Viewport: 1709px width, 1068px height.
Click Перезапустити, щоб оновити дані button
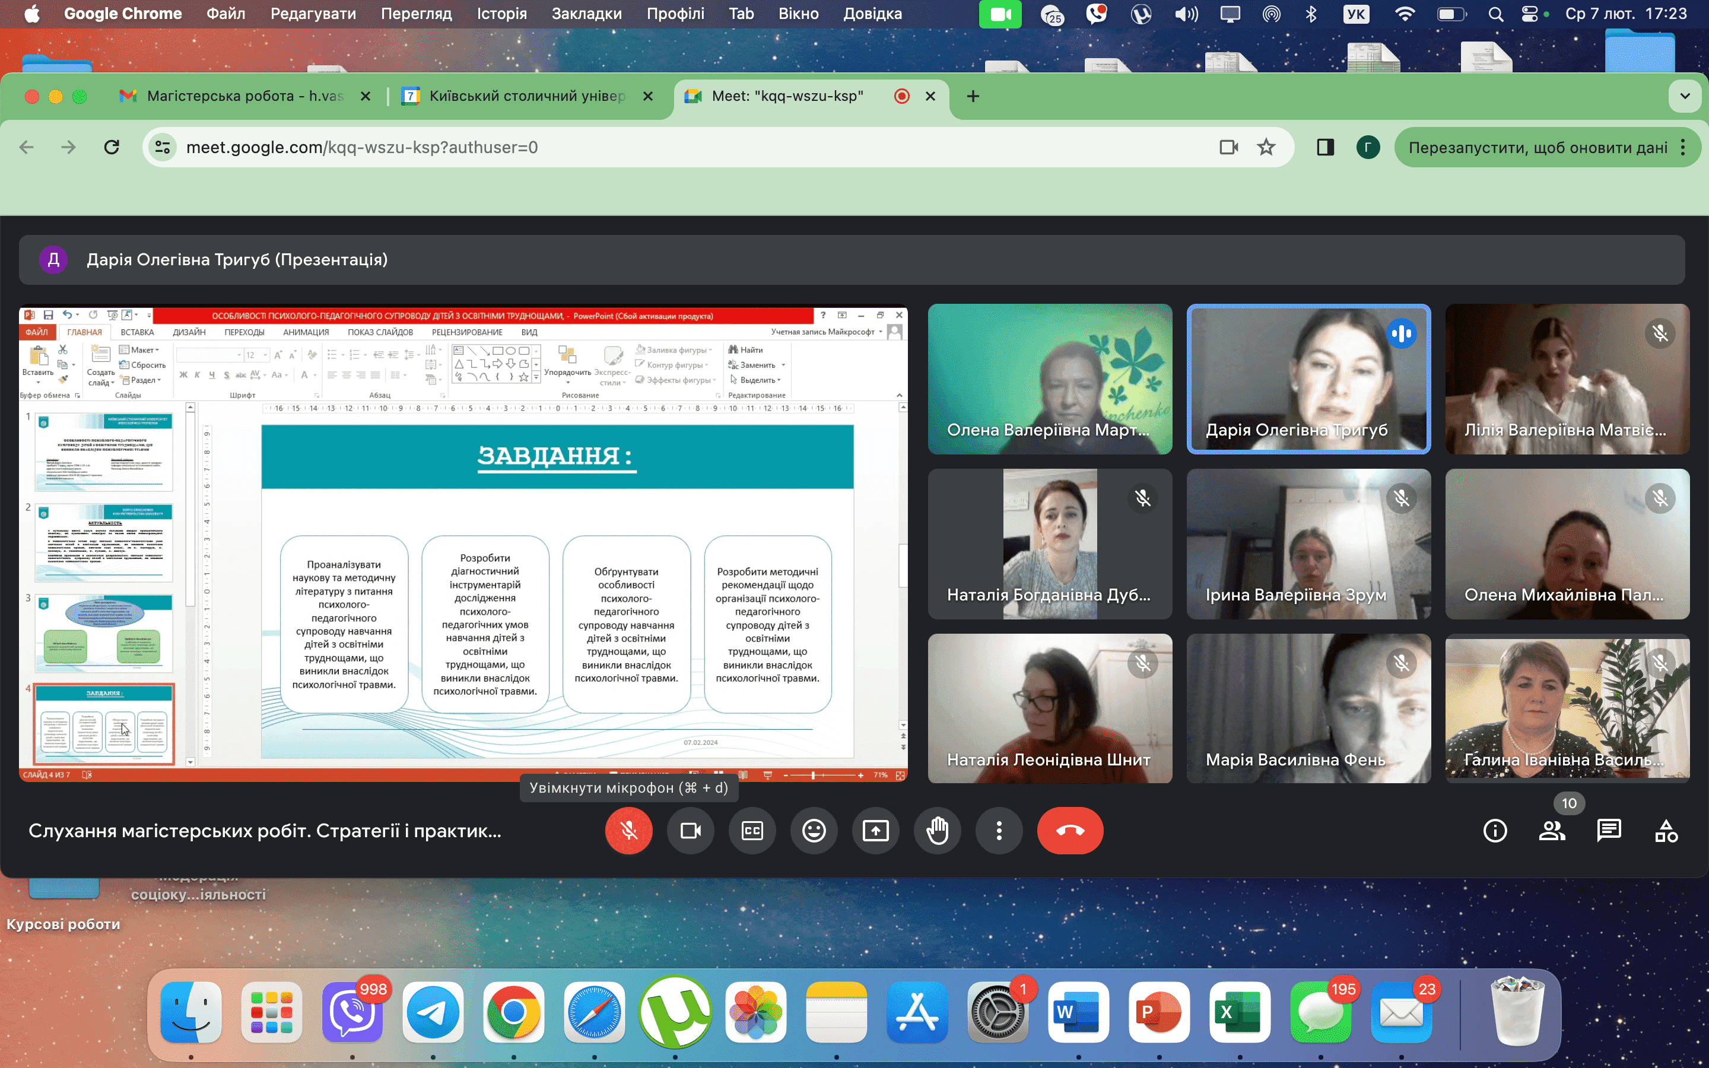[1537, 148]
